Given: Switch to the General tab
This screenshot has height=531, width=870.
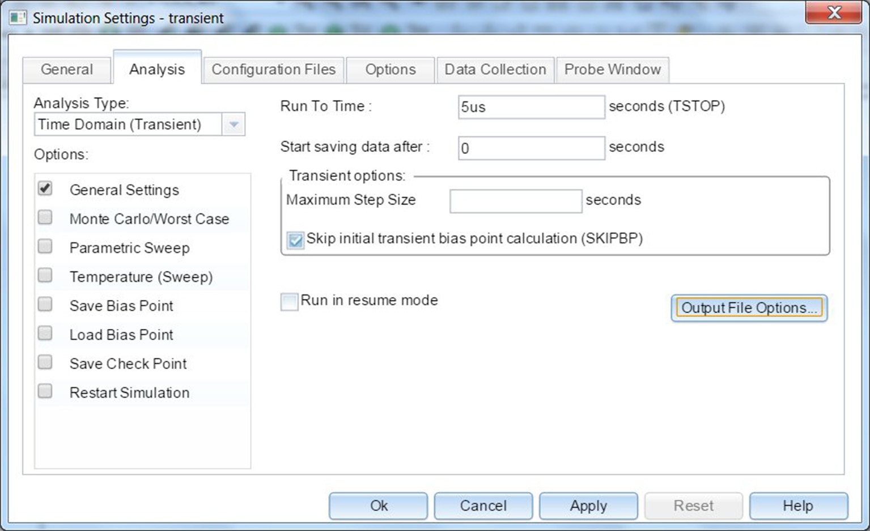Looking at the screenshot, I should 66,70.
